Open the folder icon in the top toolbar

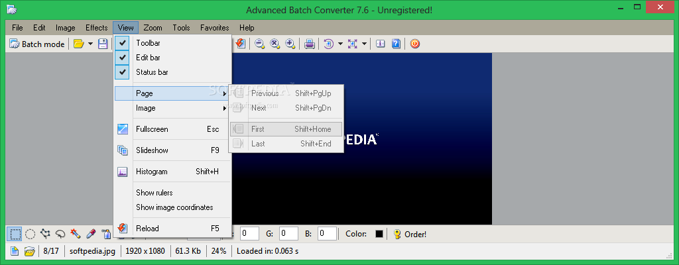click(x=78, y=44)
